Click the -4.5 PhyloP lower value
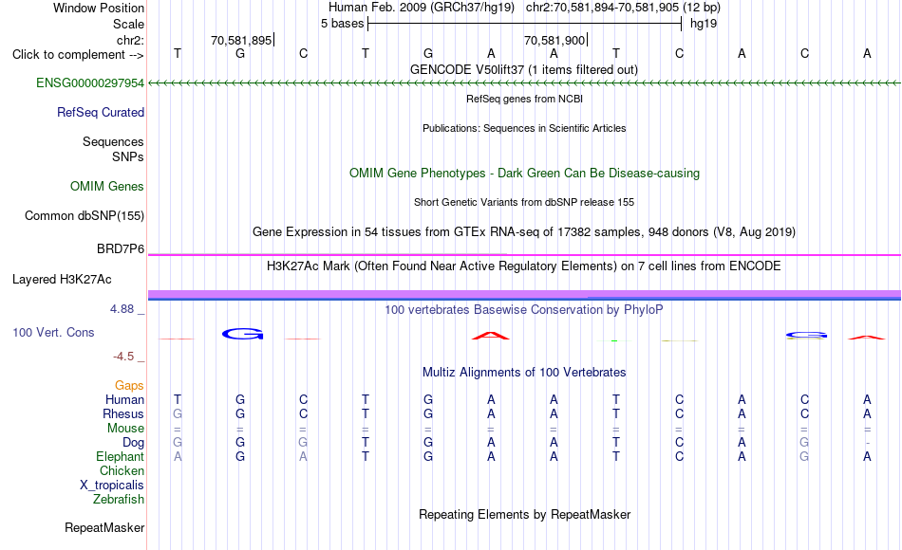The image size is (902, 550). tap(123, 357)
